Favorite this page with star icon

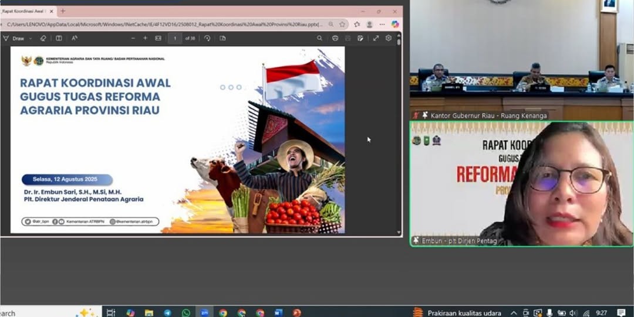pos(342,24)
